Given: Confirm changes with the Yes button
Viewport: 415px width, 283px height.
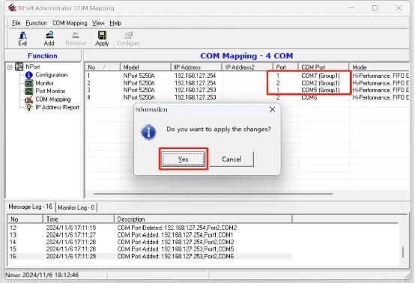Looking at the screenshot, I should (183, 159).
